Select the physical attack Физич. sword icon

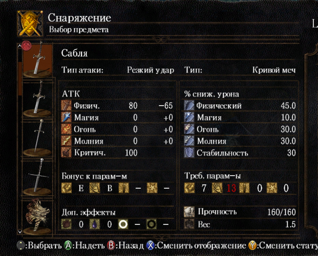pos(66,106)
